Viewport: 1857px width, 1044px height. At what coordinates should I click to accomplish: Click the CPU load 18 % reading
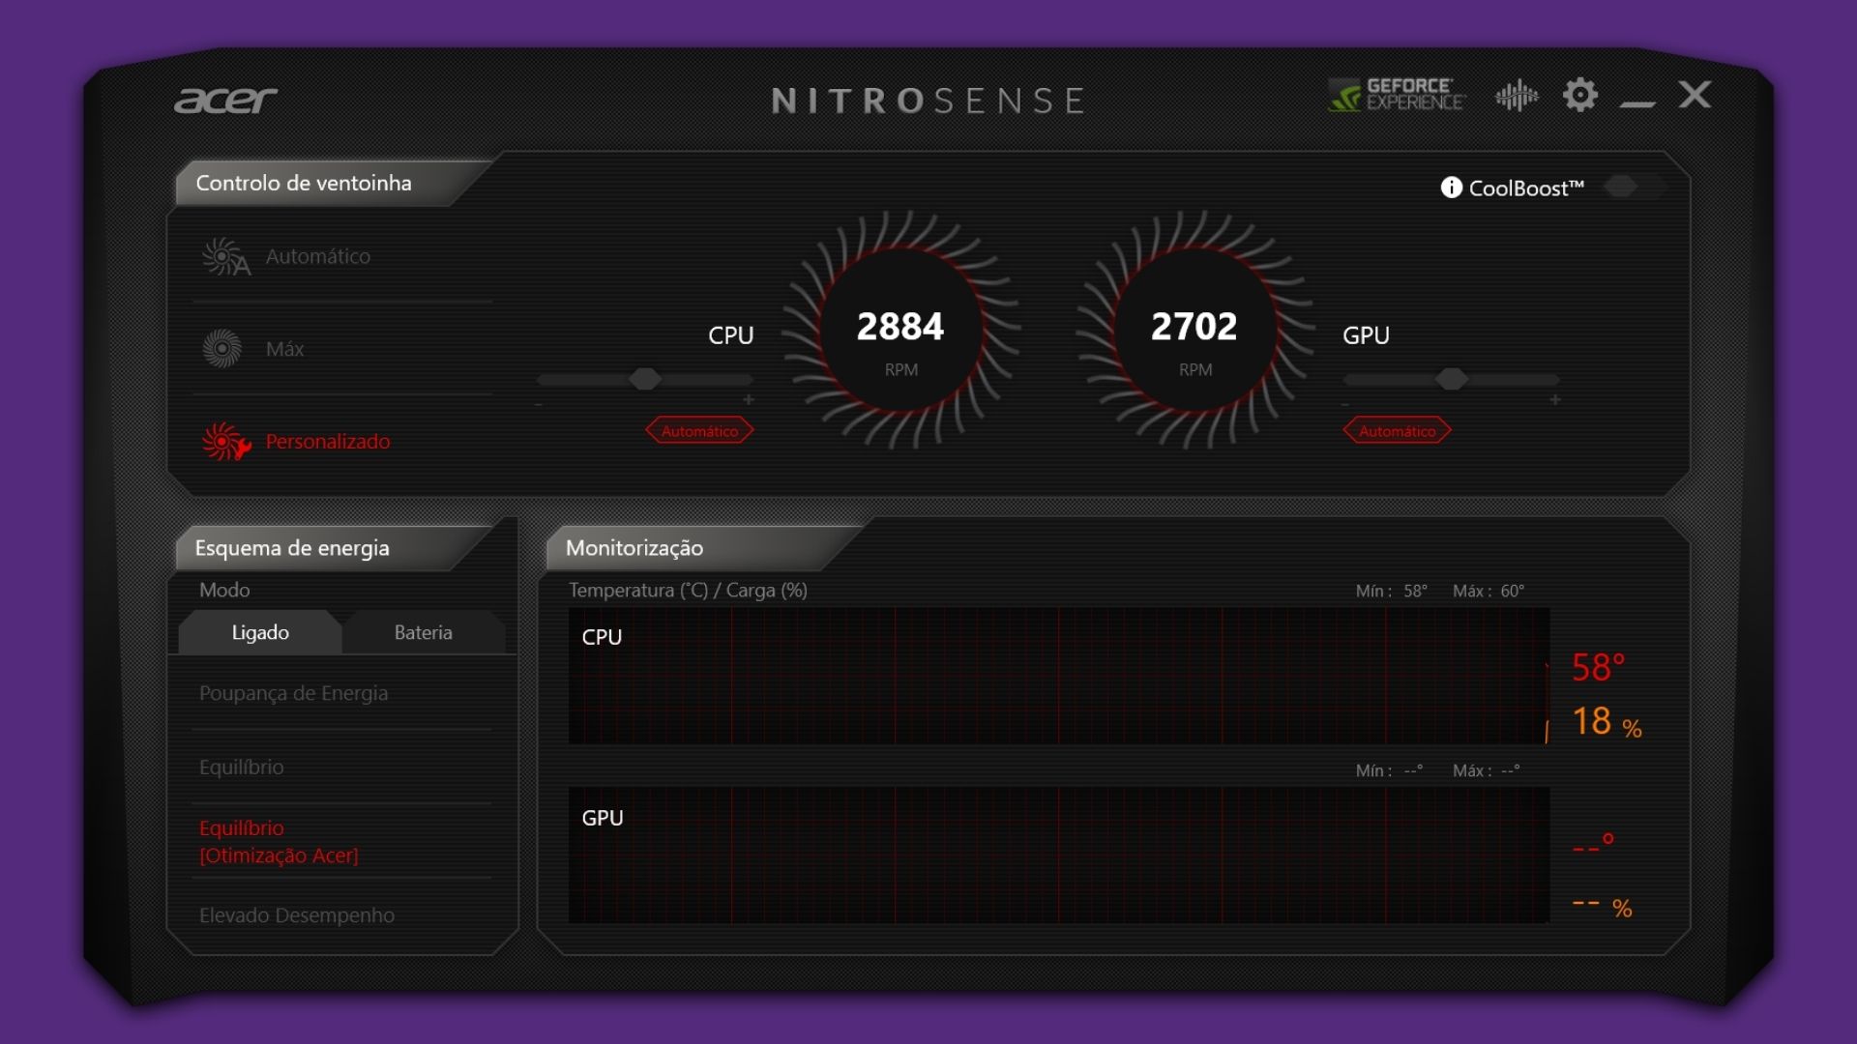pos(1606,722)
